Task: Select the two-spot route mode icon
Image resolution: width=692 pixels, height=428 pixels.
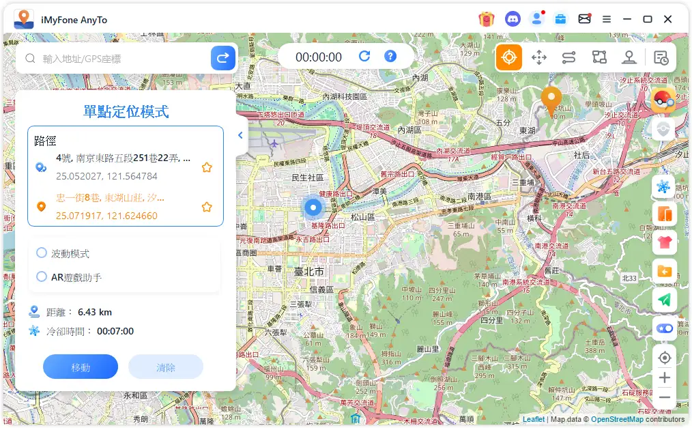Action: coord(569,58)
